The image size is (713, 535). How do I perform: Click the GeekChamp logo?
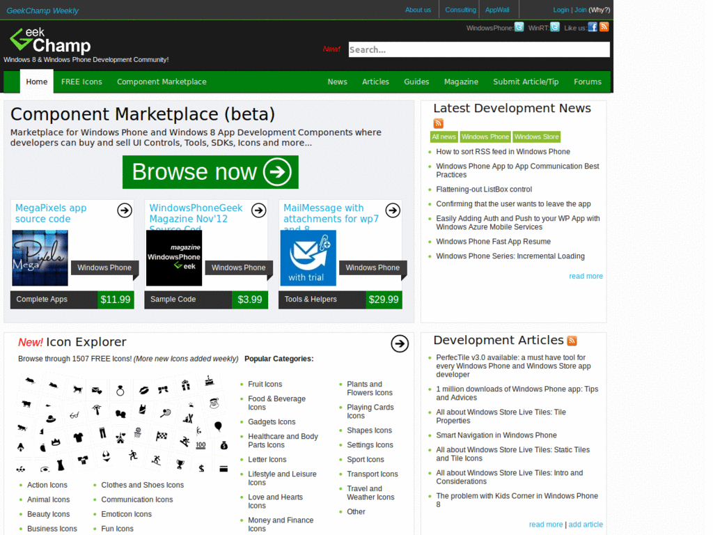[50, 40]
